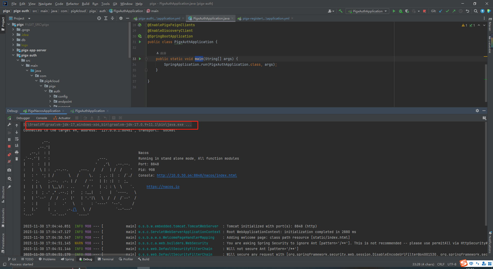Viewport: 493px width, 269px height.
Task: Open the Spring tool window
Action: tap(67, 259)
